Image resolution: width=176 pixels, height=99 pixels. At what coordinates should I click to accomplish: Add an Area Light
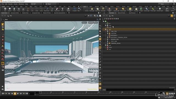pos(103,9)
